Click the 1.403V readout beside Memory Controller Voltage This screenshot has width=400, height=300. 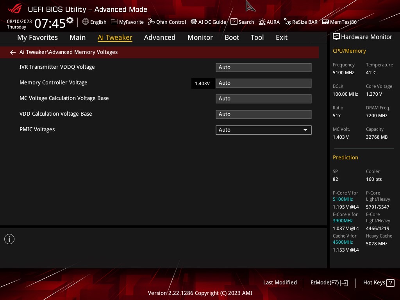pos(202,84)
